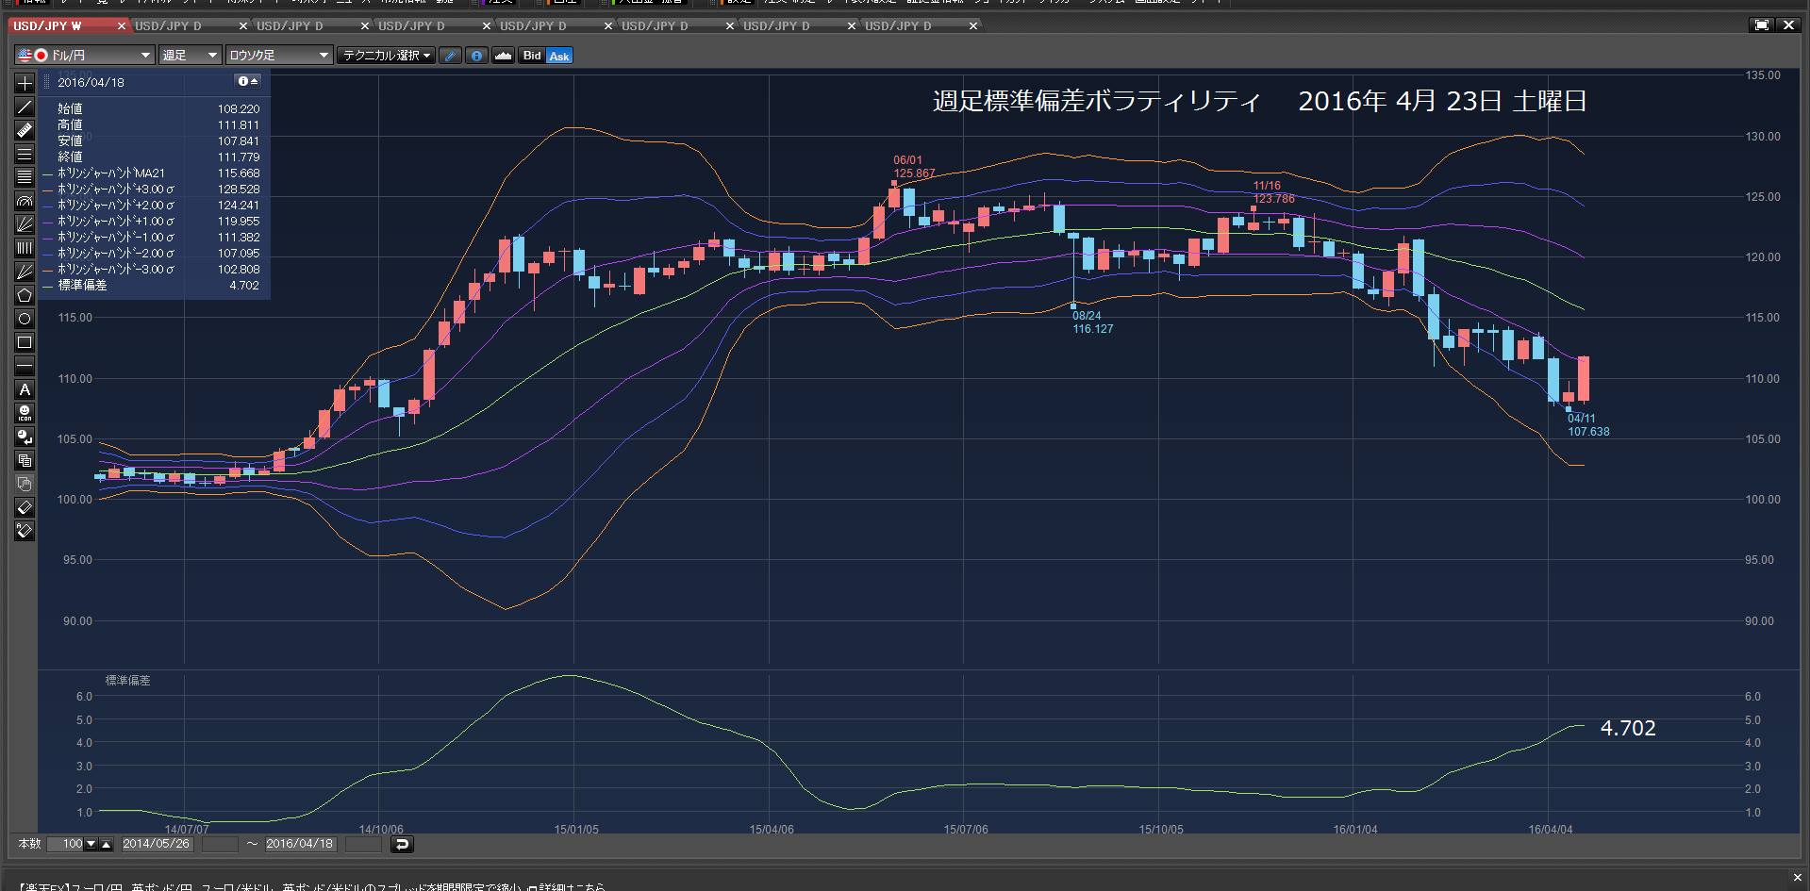Click the ボリンジャーバンドMA21 row
Viewport: 1810px width, 891px height.
[x=151, y=173]
